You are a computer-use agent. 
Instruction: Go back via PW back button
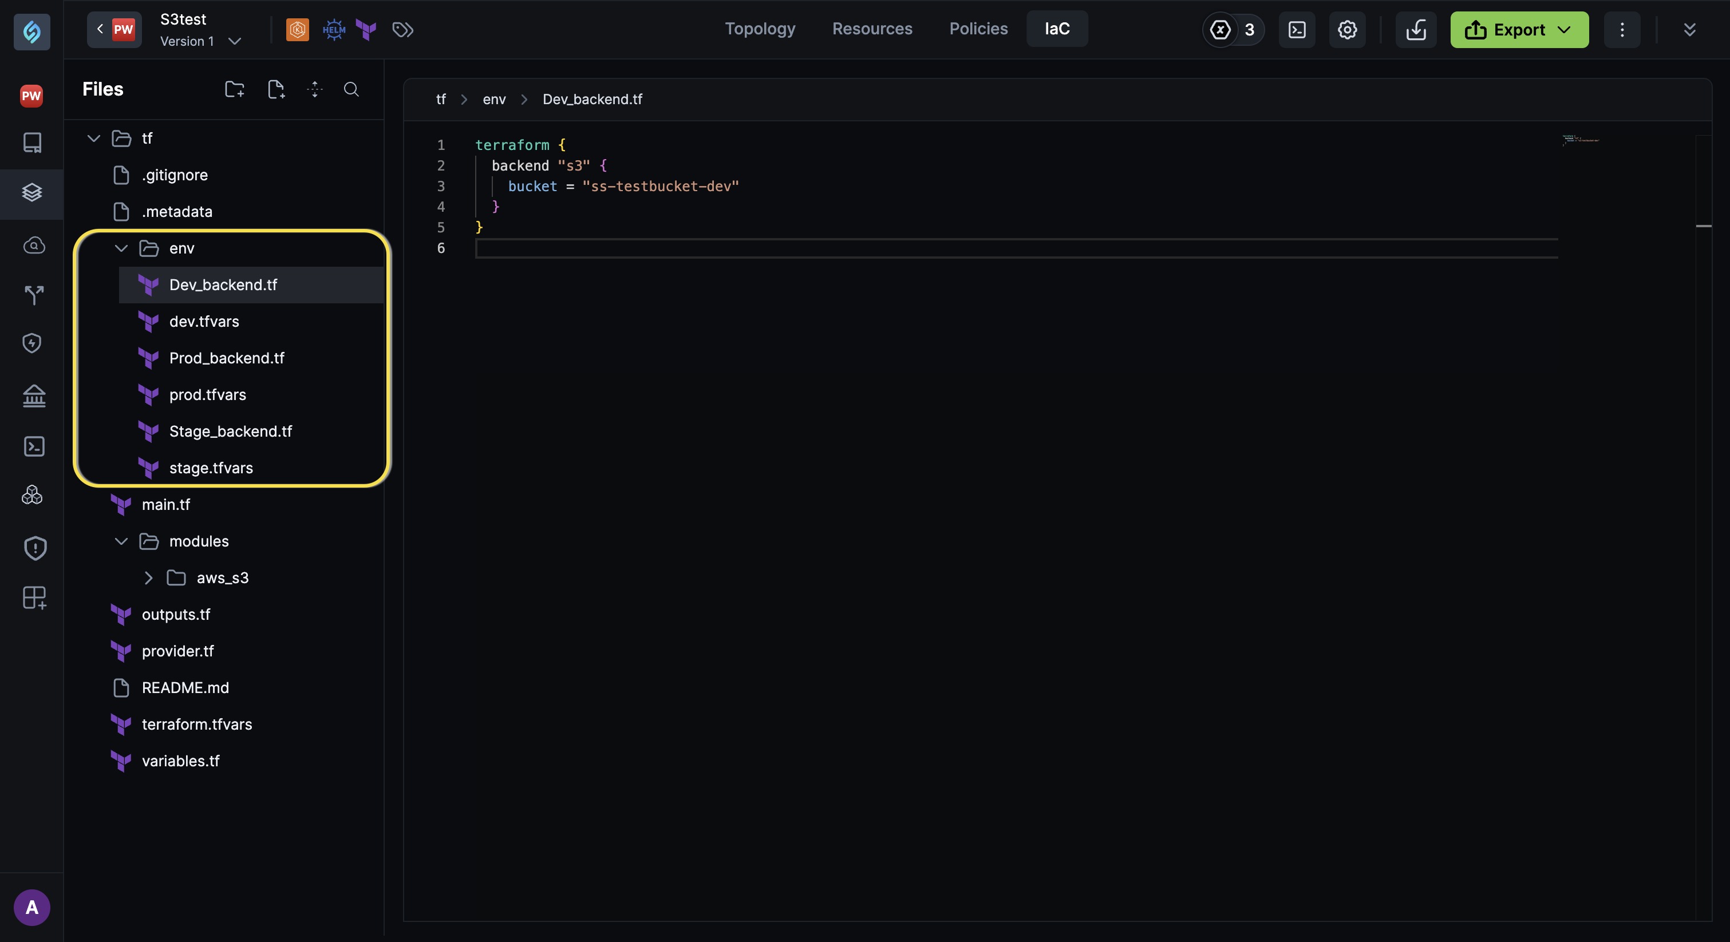(114, 29)
